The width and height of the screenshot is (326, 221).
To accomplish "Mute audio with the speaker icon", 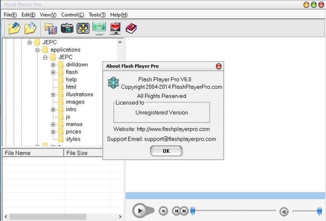I will tap(284, 211).
